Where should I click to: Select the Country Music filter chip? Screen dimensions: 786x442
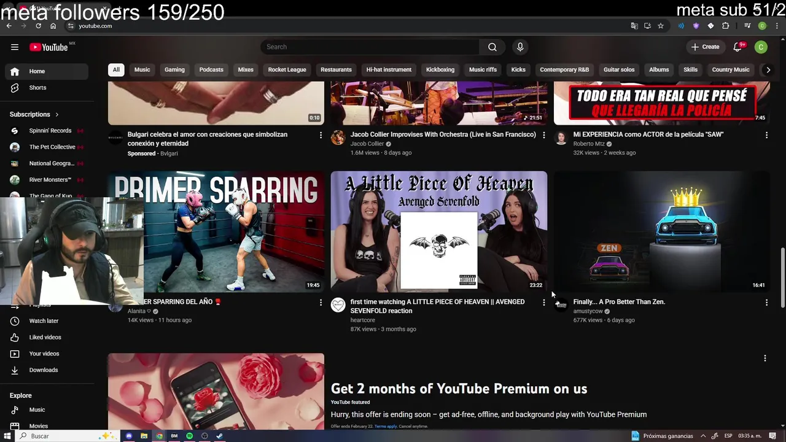(x=731, y=70)
